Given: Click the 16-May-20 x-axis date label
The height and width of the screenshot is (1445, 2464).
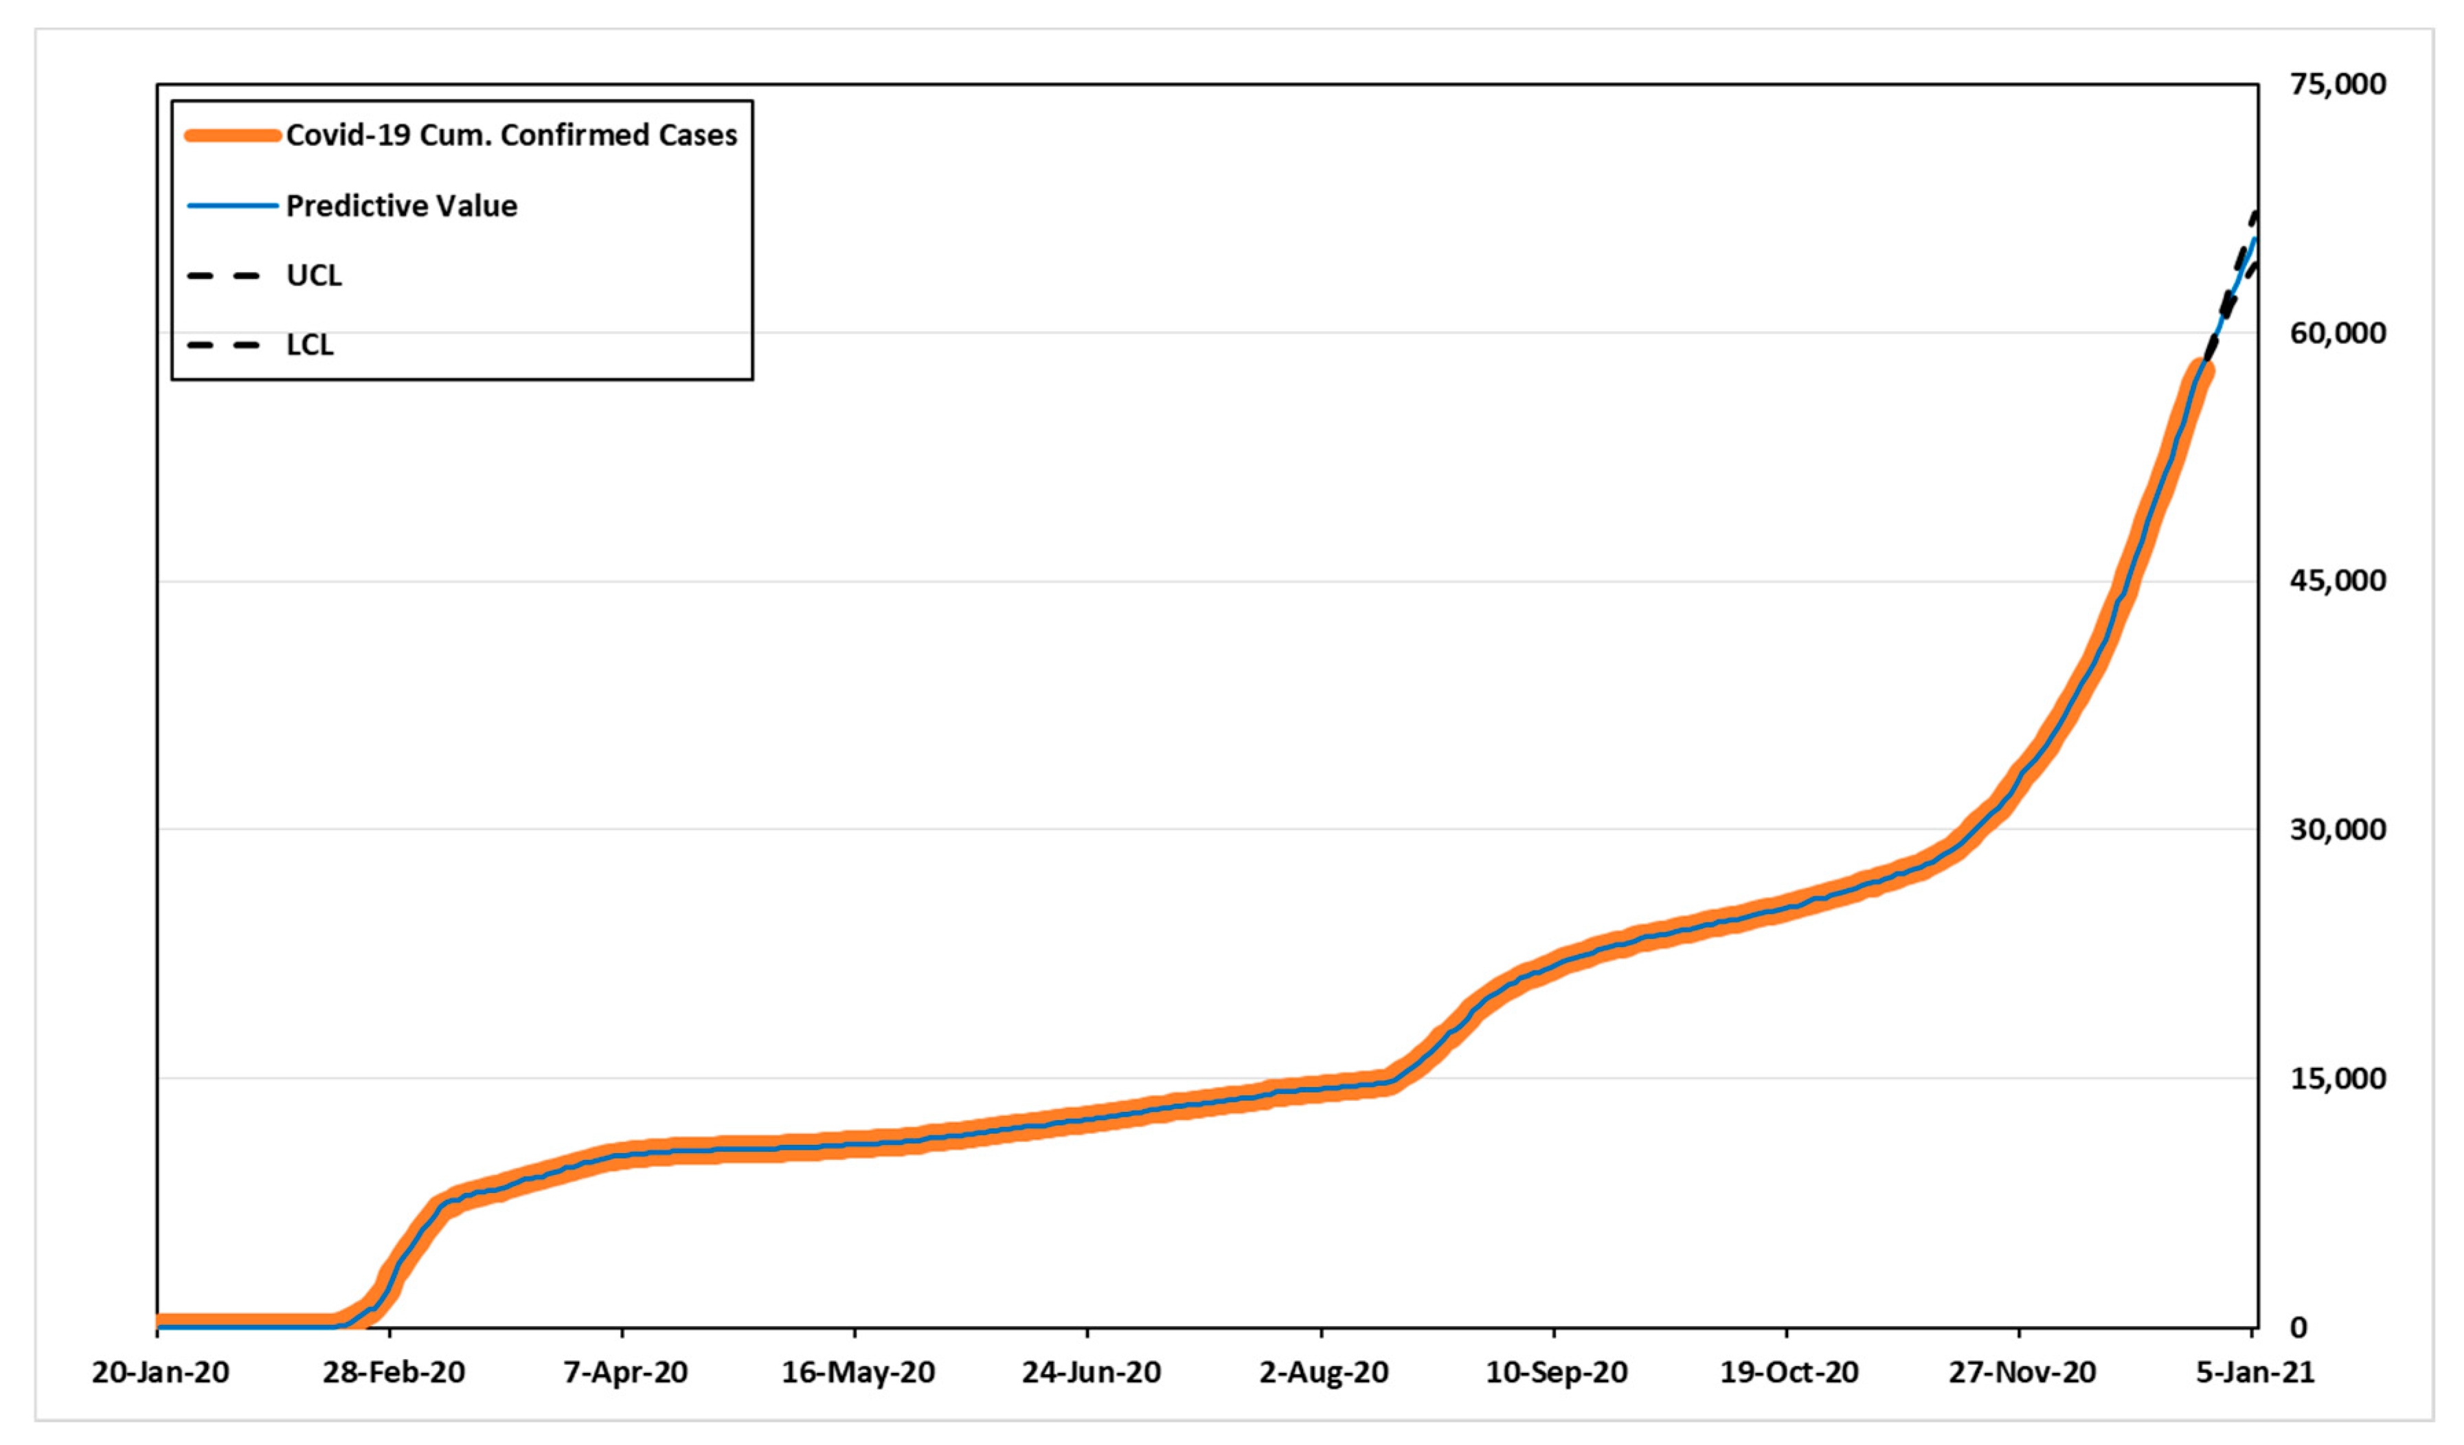Looking at the screenshot, I should point(857,1373).
